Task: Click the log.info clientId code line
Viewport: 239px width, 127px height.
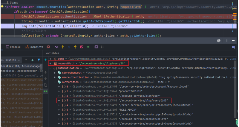Action: point(55,26)
